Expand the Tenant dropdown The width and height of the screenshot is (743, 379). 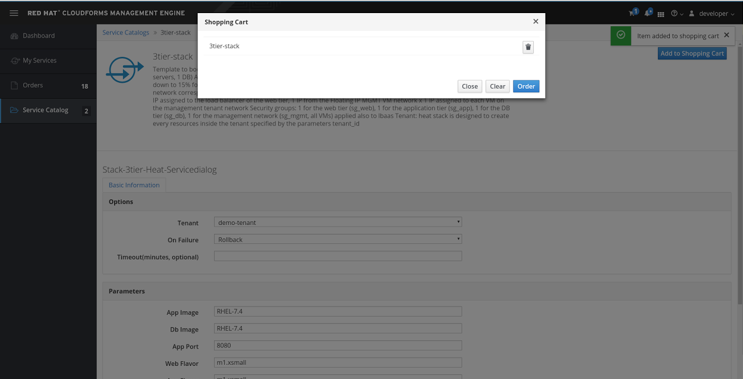tap(338, 222)
